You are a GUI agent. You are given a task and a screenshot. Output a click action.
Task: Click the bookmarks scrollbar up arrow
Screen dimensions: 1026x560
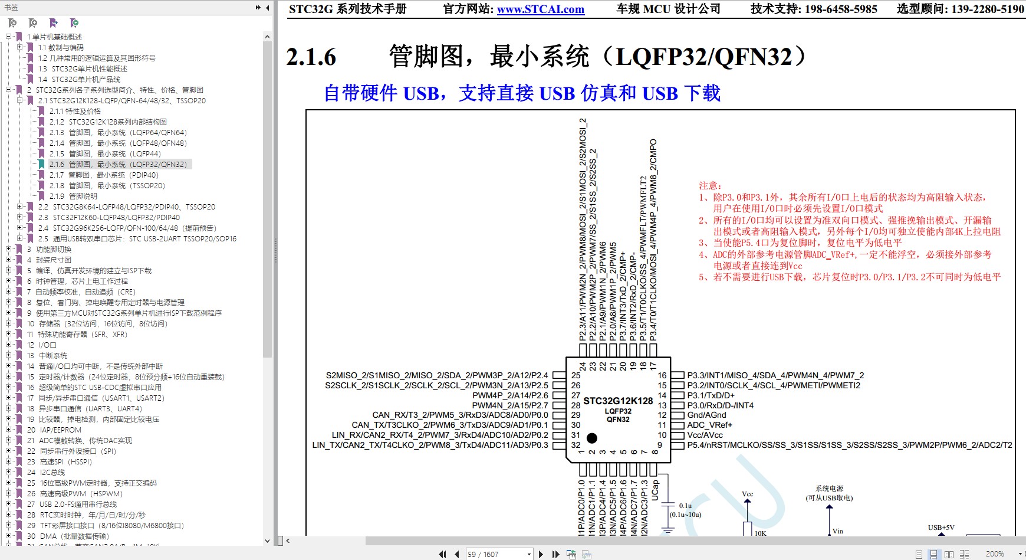[x=267, y=37]
